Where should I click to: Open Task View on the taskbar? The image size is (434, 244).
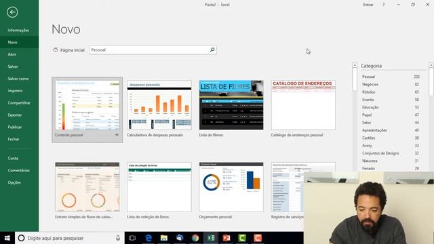[132, 238]
